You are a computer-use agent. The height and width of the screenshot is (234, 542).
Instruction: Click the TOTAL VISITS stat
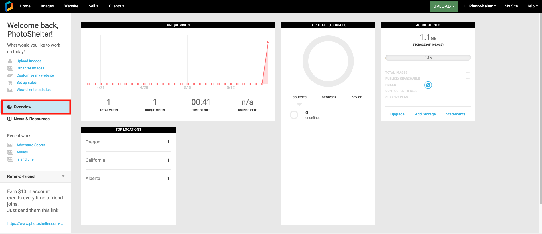tap(109, 105)
